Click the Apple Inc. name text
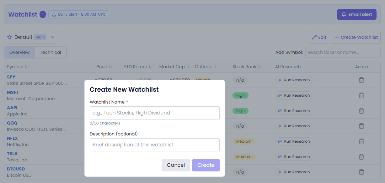Viewport: 385px width, 183px height. (x=18, y=114)
